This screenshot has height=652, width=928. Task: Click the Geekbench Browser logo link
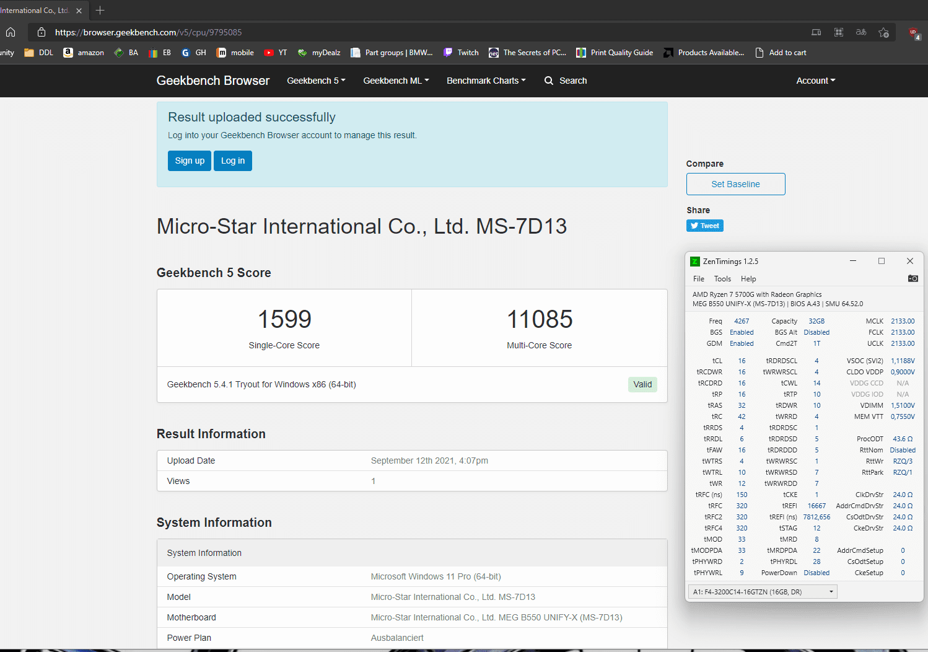tap(213, 81)
